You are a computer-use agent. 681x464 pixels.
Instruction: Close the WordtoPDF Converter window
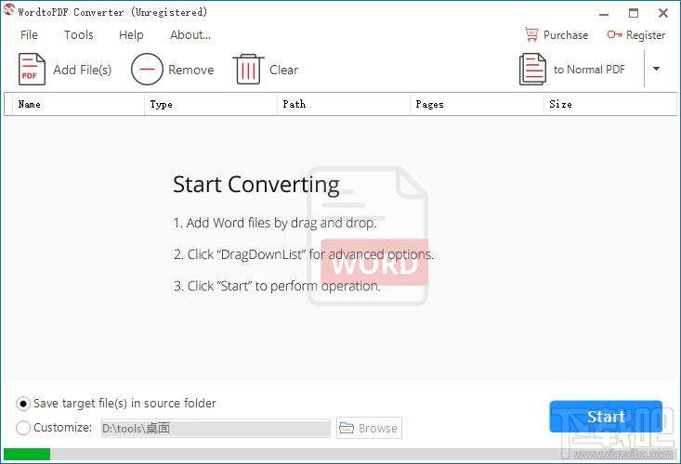coord(663,13)
